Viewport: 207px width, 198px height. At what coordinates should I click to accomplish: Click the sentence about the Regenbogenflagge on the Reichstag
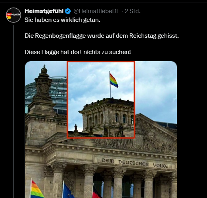[x=102, y=36]
